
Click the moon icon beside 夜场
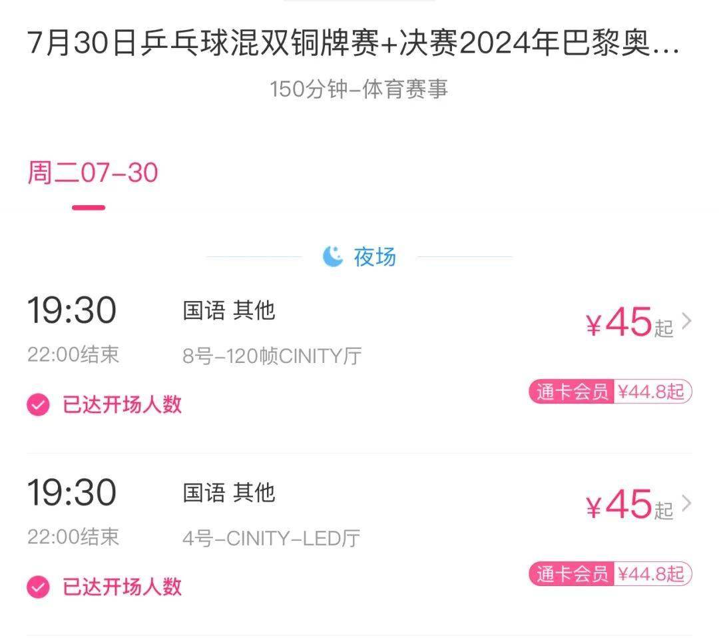[x=333, y=256]
